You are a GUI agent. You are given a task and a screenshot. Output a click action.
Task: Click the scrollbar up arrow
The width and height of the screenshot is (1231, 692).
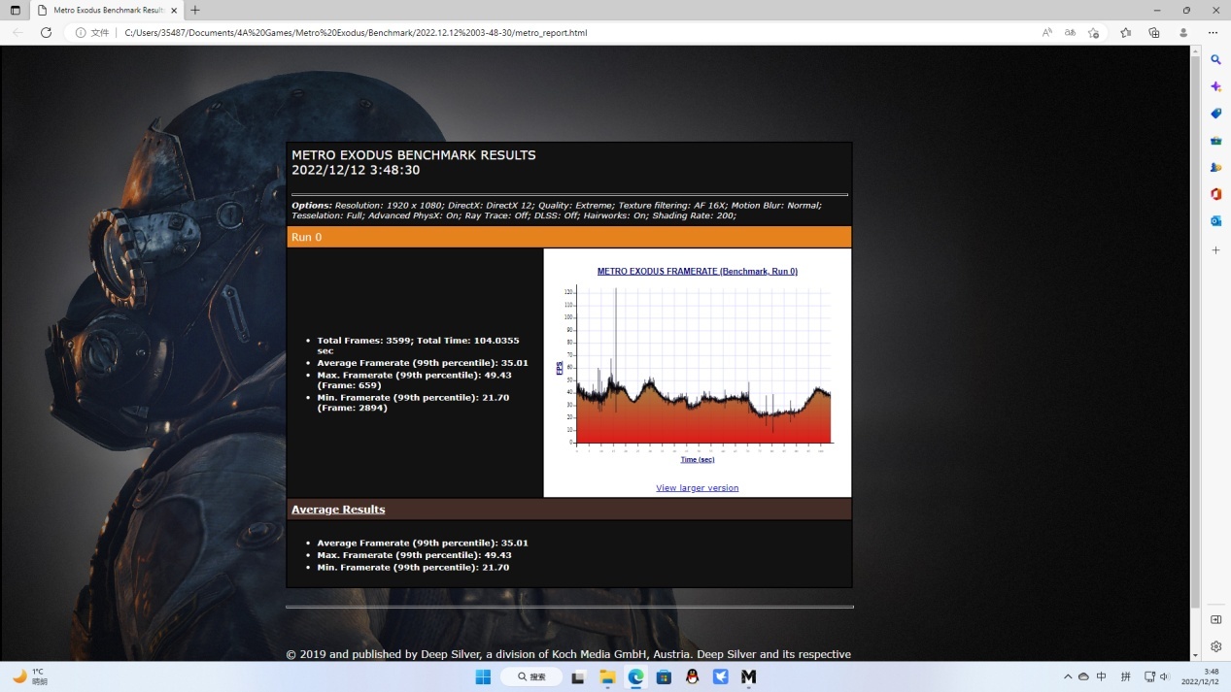[1195, 50]
